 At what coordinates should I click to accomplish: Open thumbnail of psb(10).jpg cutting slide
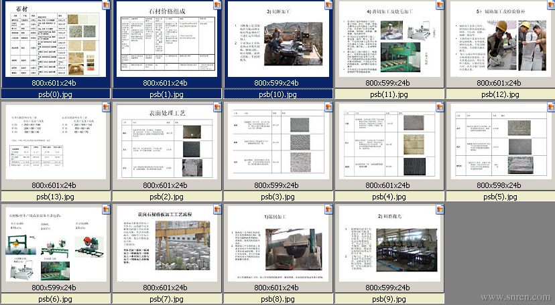[278, 40]
